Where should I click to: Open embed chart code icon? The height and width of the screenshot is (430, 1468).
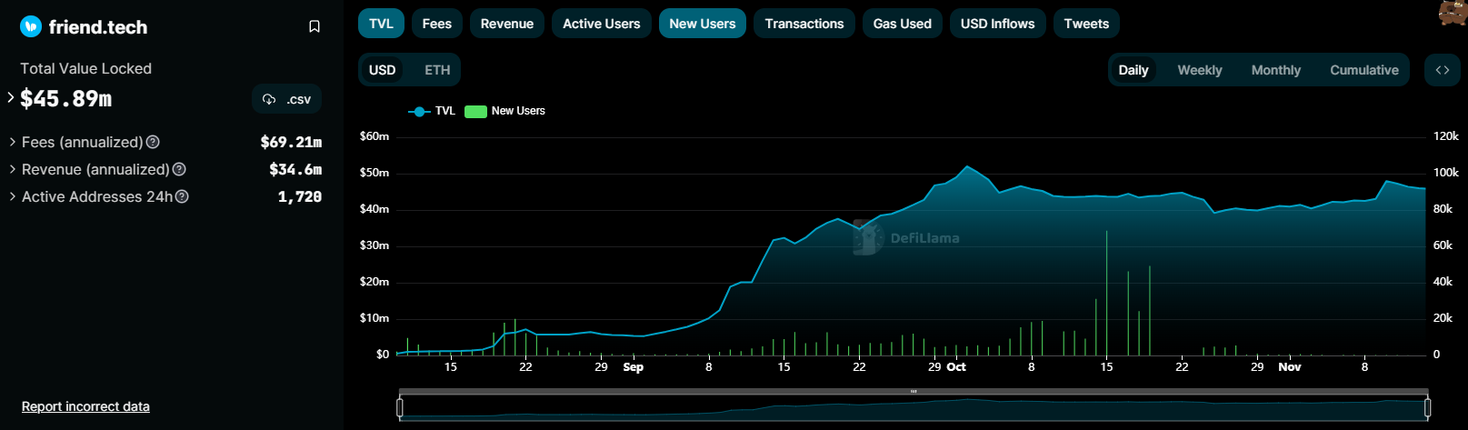point(1443,70)
